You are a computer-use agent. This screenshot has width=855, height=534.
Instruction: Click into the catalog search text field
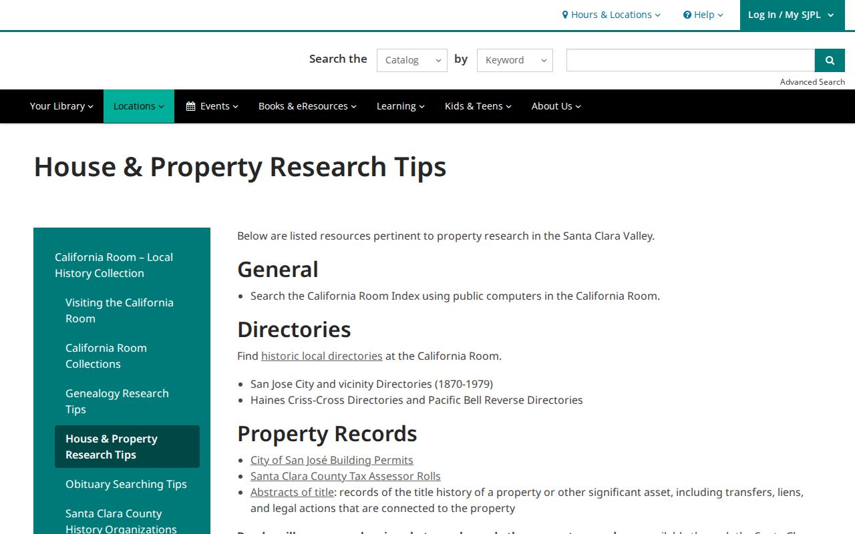(691, 60)
